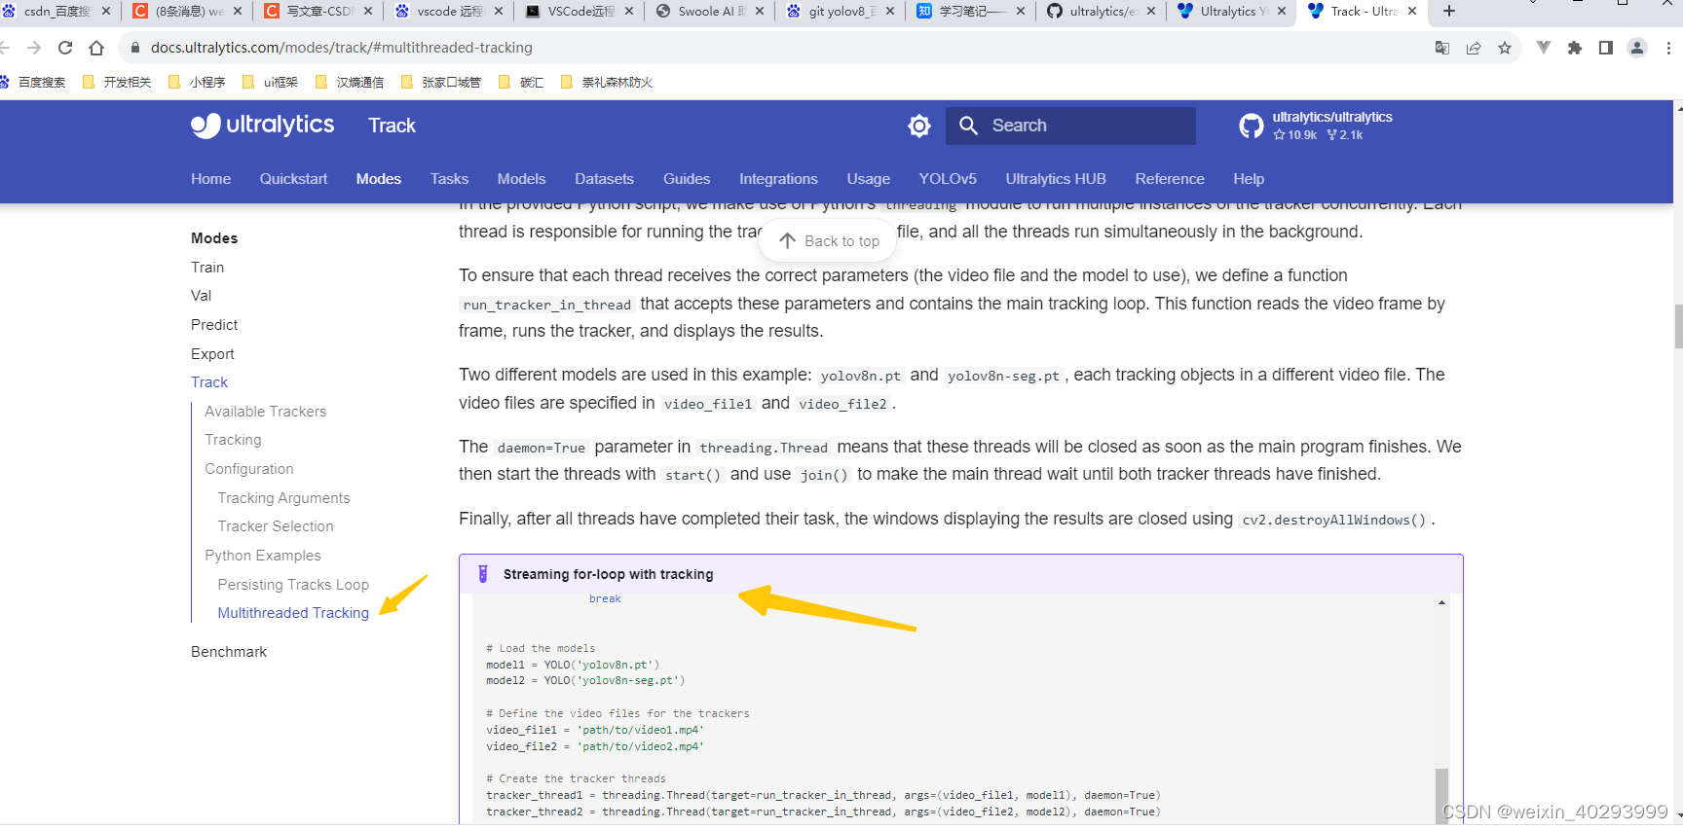Open the Usage navigation tab
The width and height of the screenshot is (1683, 830).
(x=868, y=179)
